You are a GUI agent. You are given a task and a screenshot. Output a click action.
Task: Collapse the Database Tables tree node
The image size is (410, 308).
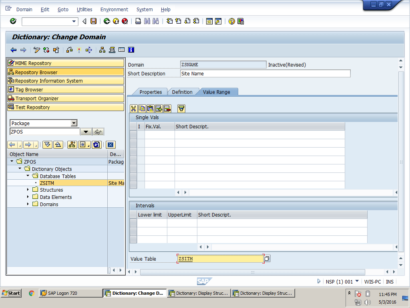point(28,176)
